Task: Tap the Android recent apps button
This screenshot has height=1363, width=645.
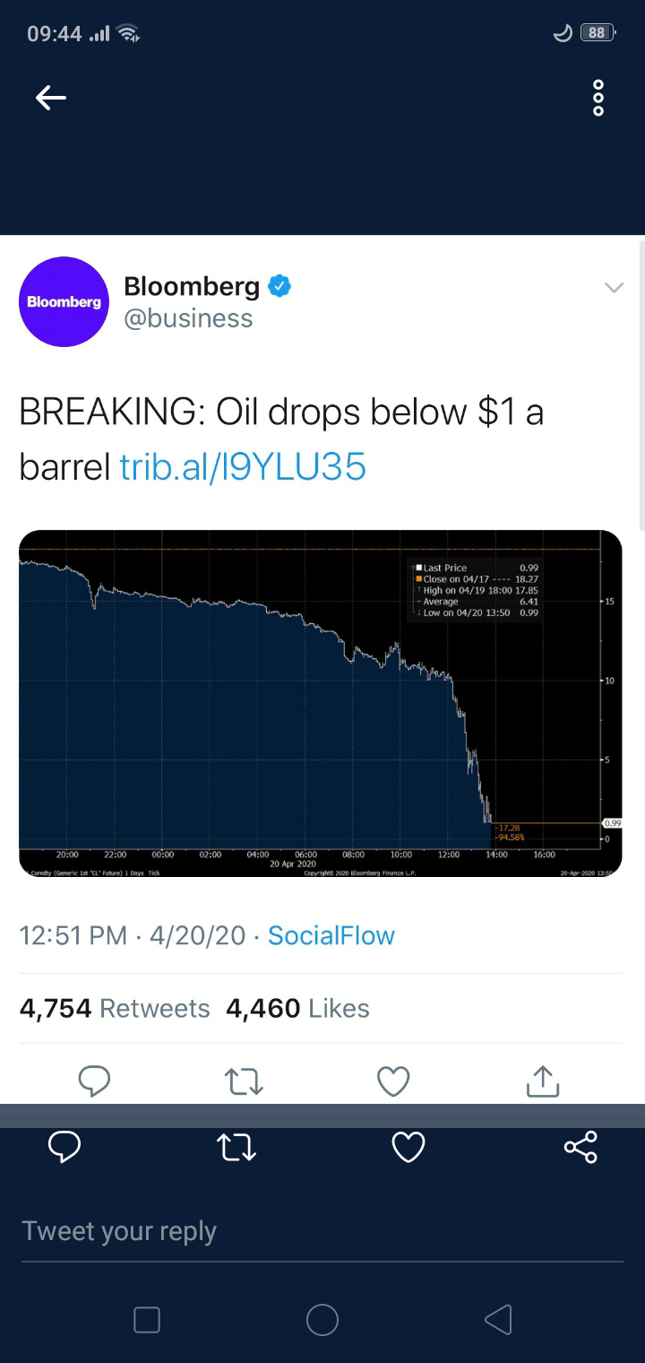Action: [x=147, y=1319]
